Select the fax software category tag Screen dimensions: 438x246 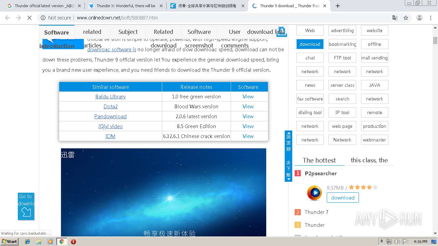click(x=310, y=99)
